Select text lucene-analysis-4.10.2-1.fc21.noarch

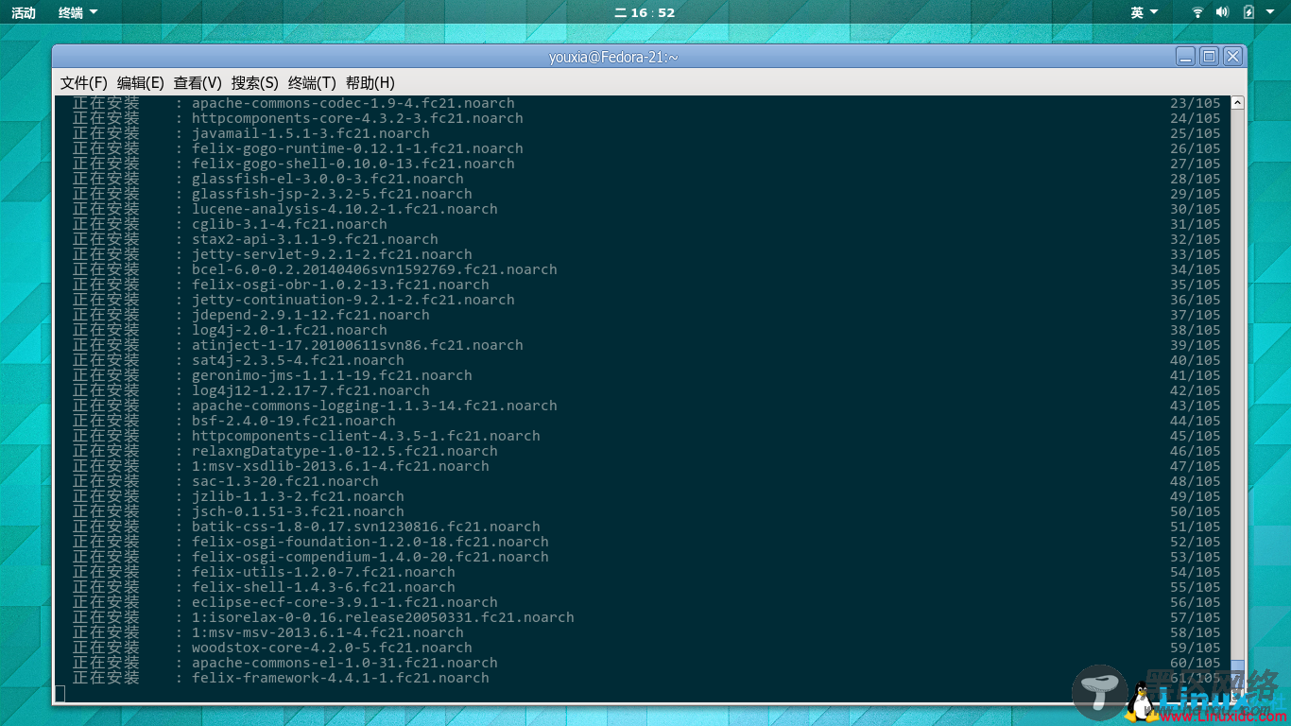(x=345, y=209)
